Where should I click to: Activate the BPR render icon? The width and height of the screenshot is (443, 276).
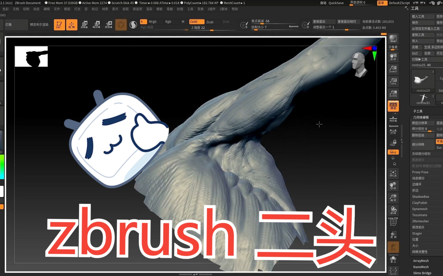(393, 39)
